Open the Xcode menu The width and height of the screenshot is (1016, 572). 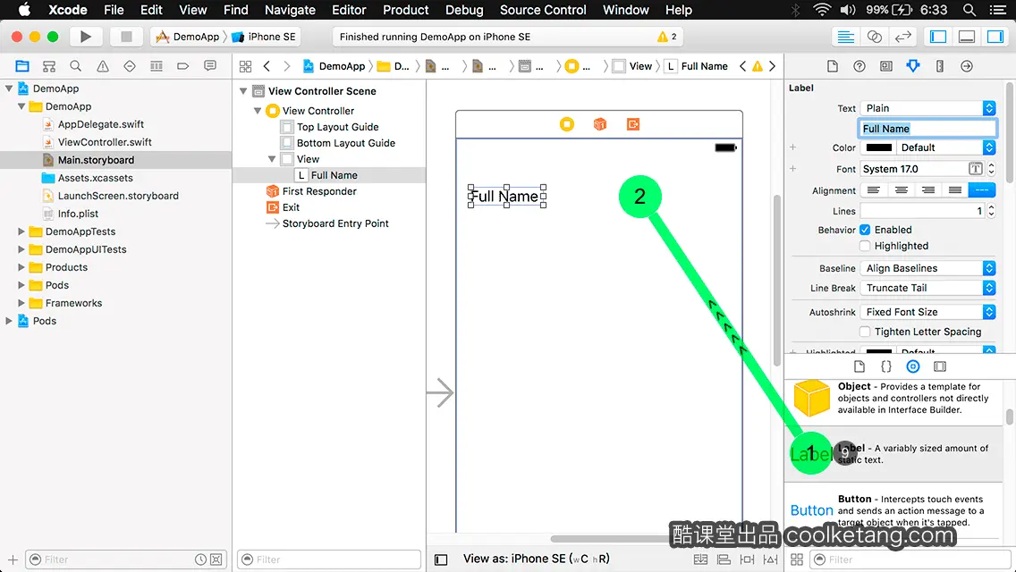[x=67, y=10]
